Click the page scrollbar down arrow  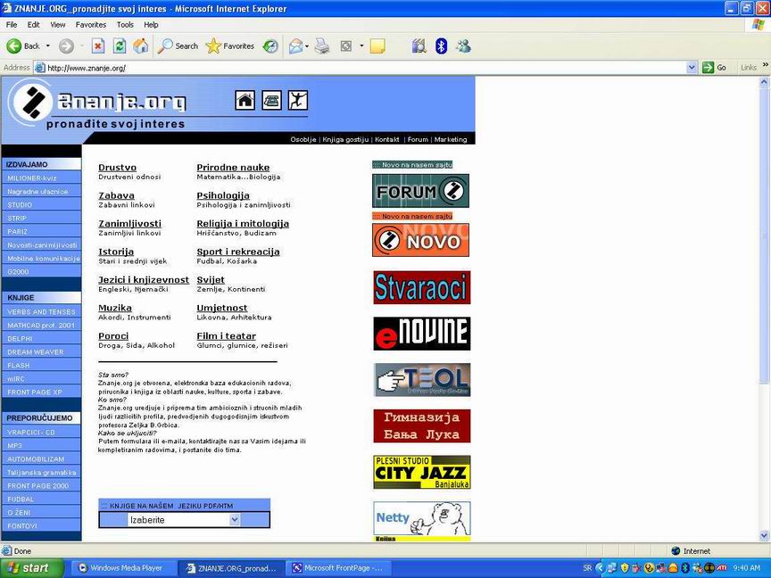pos(764,535)
